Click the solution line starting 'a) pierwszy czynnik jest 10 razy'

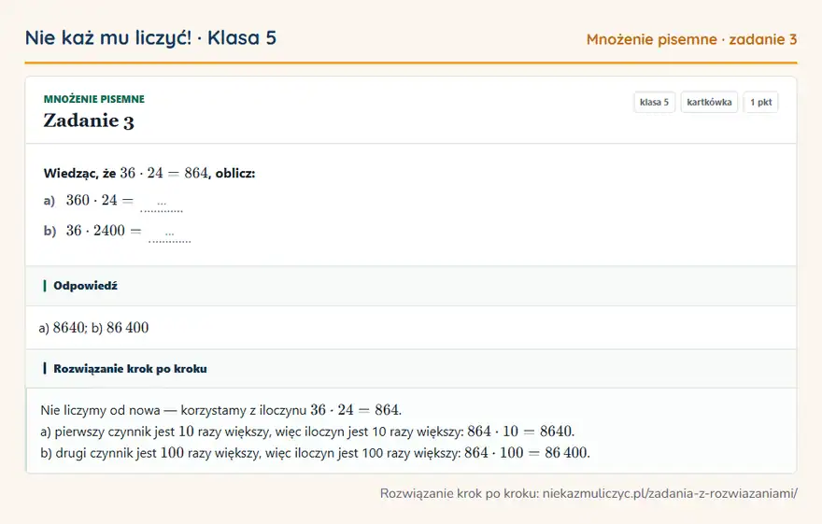307,432
